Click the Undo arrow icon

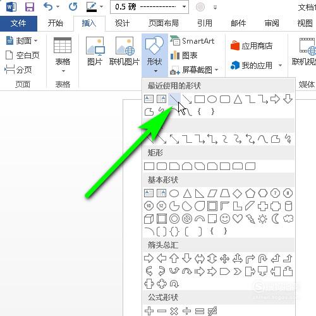pyautogui.click(x=48, y=7)
